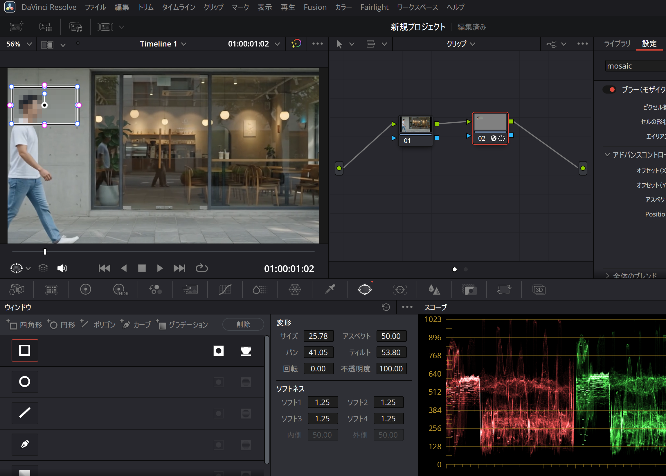Open the HDR color wheels palette

[x=120, y=290]
